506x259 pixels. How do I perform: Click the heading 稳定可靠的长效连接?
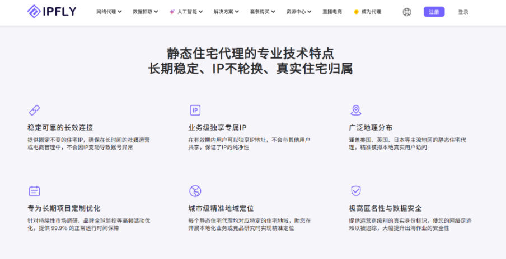pos(60,128)
